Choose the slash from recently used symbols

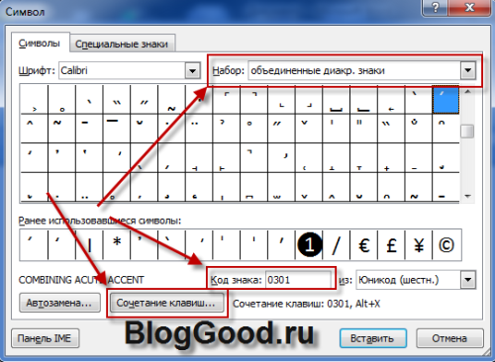(337, 245)
